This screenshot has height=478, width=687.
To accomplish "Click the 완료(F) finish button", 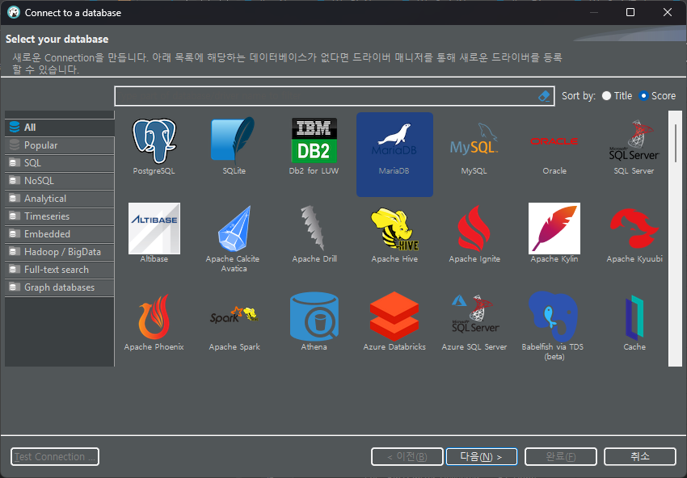I will coord(561,456).
